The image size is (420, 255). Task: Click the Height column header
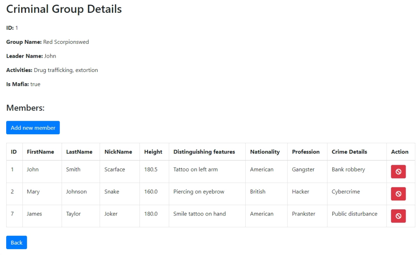pyautogui.click(x=153, y=152)
